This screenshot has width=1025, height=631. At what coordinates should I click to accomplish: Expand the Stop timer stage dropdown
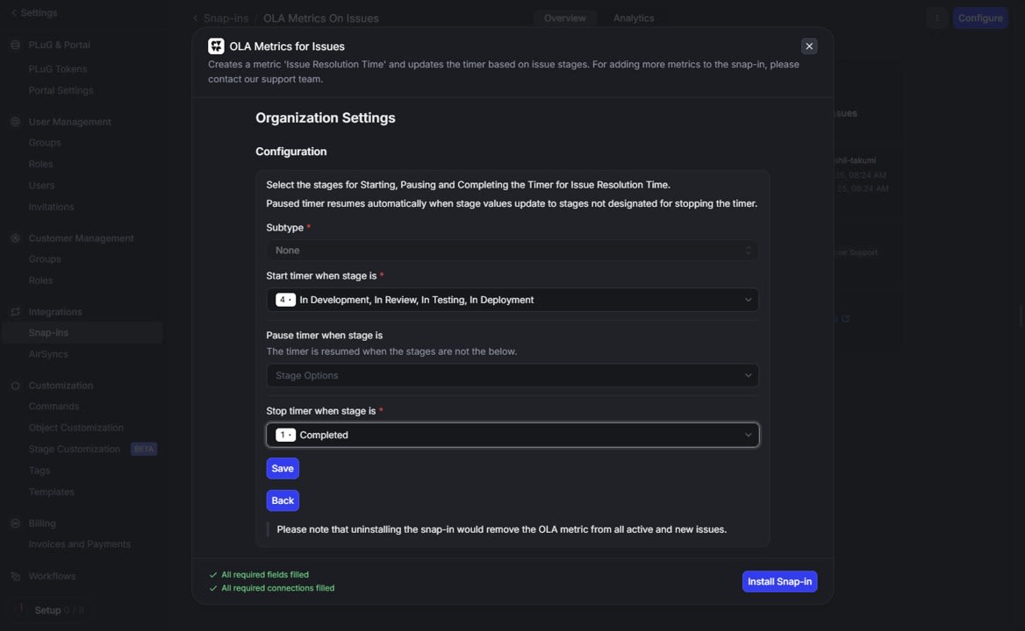click(x=512, y=436)
